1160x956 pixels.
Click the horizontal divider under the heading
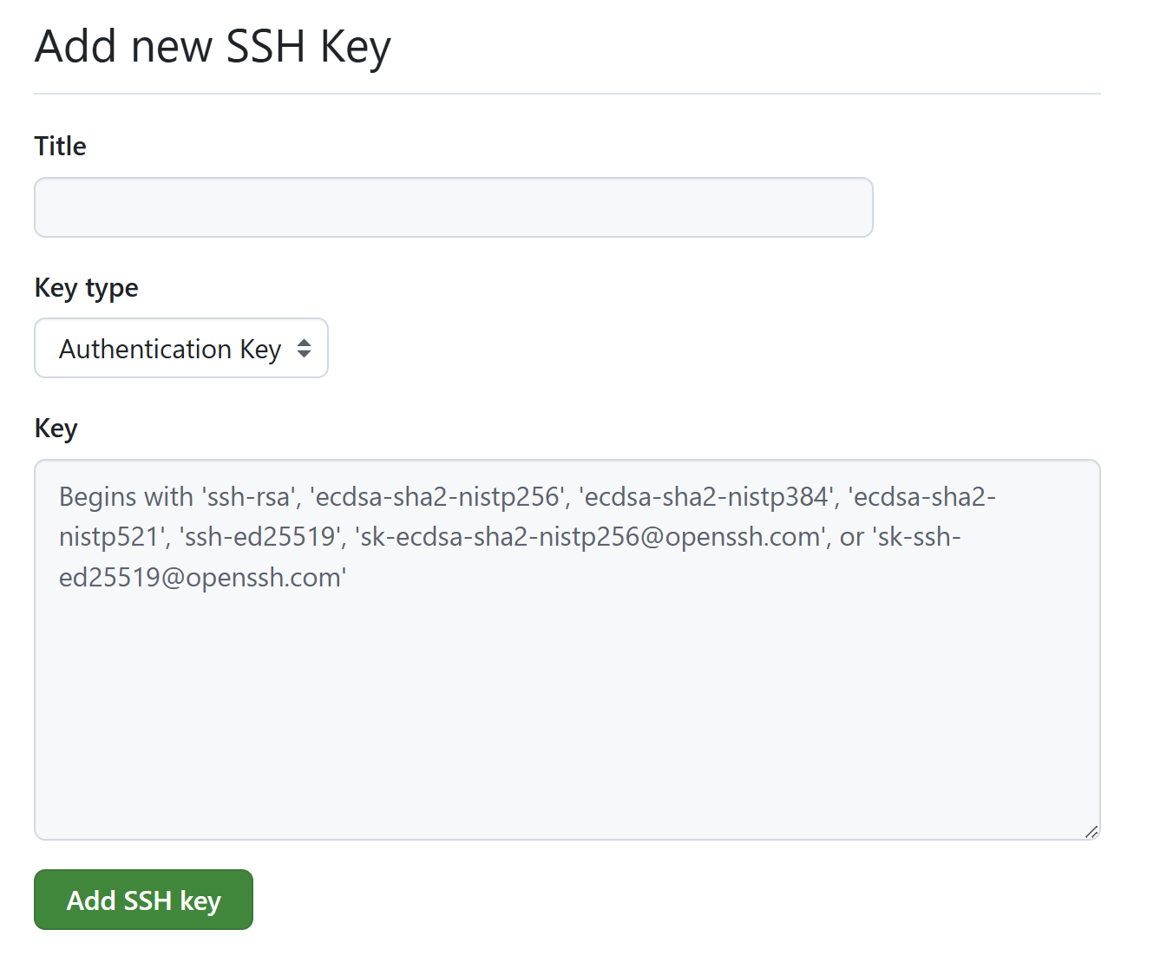567,94
